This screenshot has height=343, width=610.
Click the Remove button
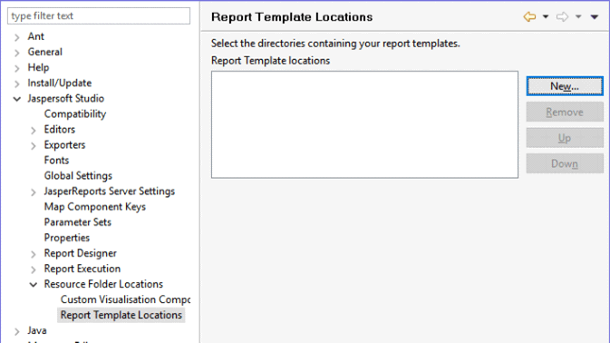pyautogui.click(x=565, y=113)
